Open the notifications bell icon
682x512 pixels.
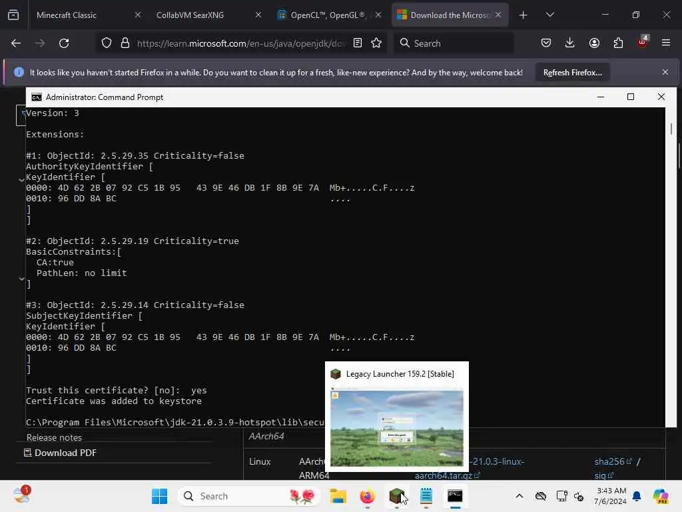coord(637,496)
